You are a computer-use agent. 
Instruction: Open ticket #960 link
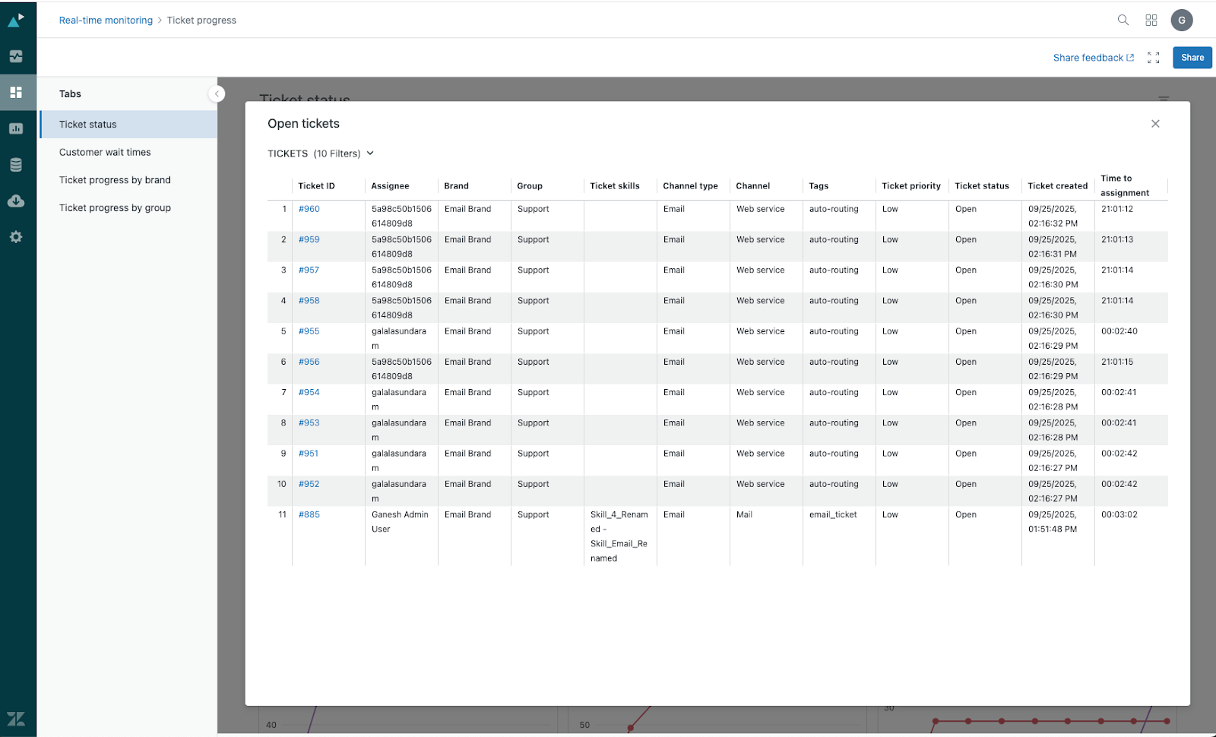click(309, 209)
